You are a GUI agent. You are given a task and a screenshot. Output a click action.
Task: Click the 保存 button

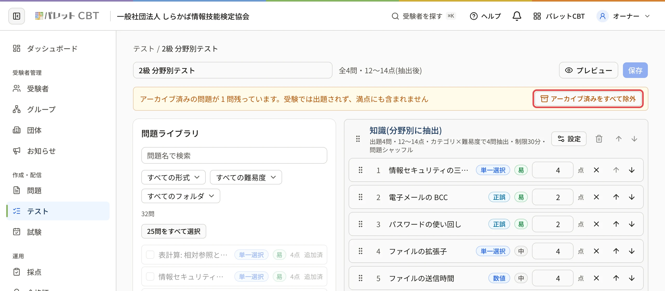(x=635, y=70)
